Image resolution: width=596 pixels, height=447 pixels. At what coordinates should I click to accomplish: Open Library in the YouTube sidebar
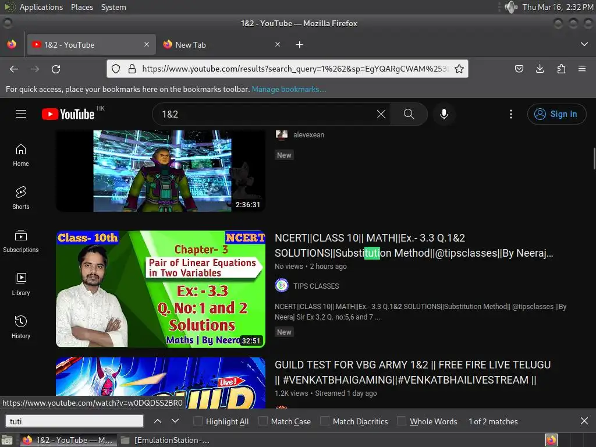pos(21,284)
